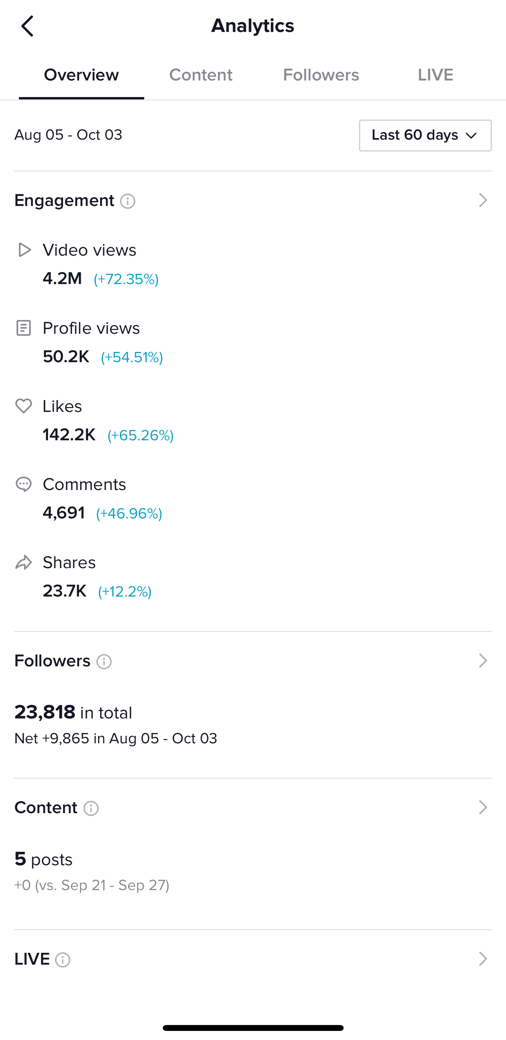Switch to the Content tab
Viewport: 506px width, 1040px height.
(x=201, y=75)
